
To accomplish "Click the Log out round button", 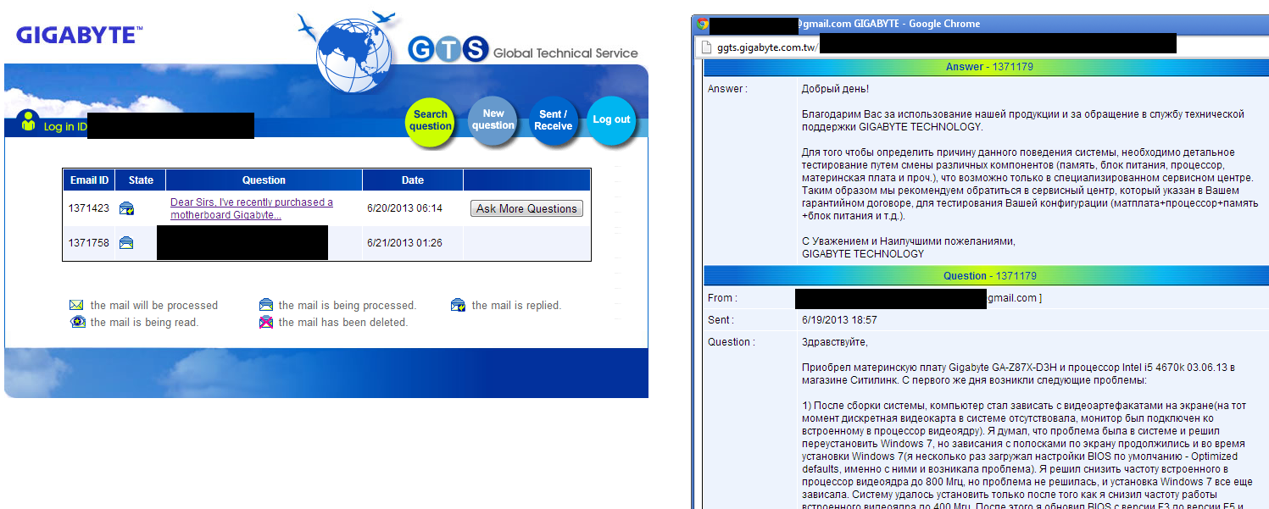I will 611,120.
